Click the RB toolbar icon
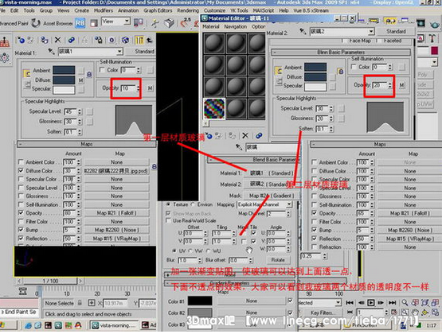 click(80, 23)
